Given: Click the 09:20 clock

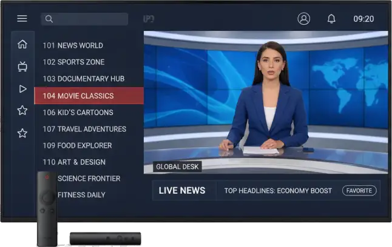Looking at the screenshot, I should pyautogui.click(x=363, y=19).
